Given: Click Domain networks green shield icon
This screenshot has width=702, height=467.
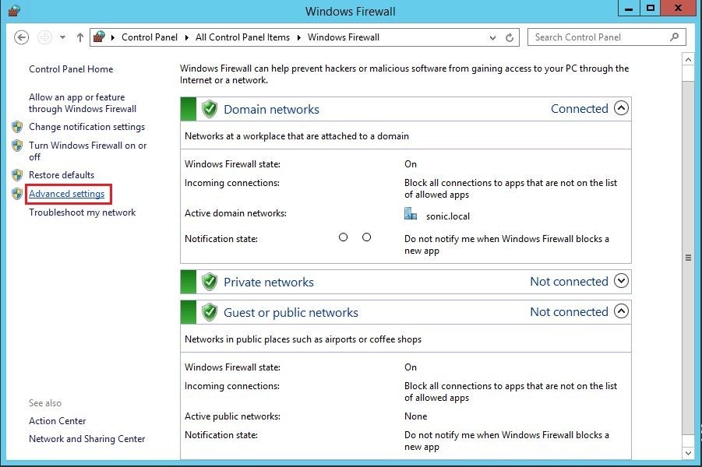Looking at the screenshot, I should 209,109.
